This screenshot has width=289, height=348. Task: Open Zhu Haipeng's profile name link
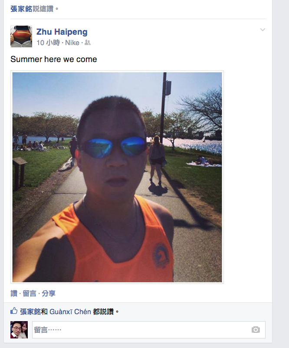pyautogui.click(x=62, y=32)
